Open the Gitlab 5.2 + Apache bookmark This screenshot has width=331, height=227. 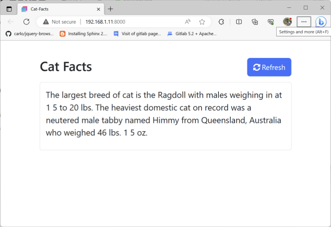click(x=192, y=34)
